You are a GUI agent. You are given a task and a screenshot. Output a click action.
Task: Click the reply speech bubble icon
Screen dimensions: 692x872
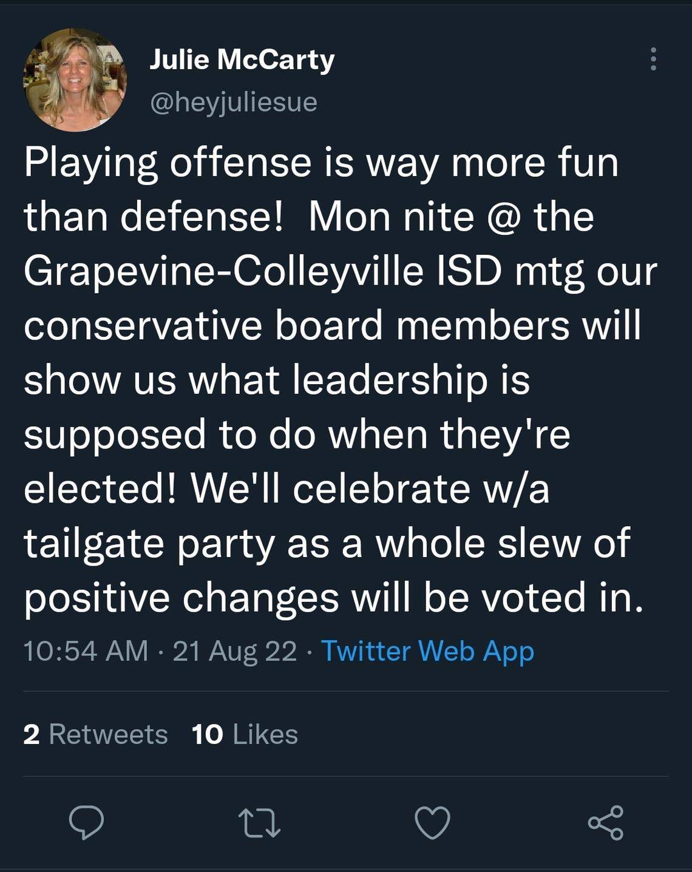(86, 823)
